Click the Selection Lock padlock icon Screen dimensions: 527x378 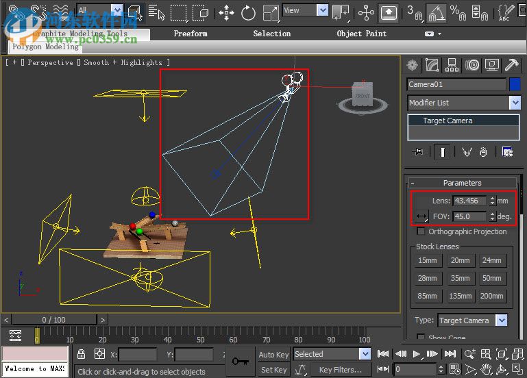click(x=82, y=354)
